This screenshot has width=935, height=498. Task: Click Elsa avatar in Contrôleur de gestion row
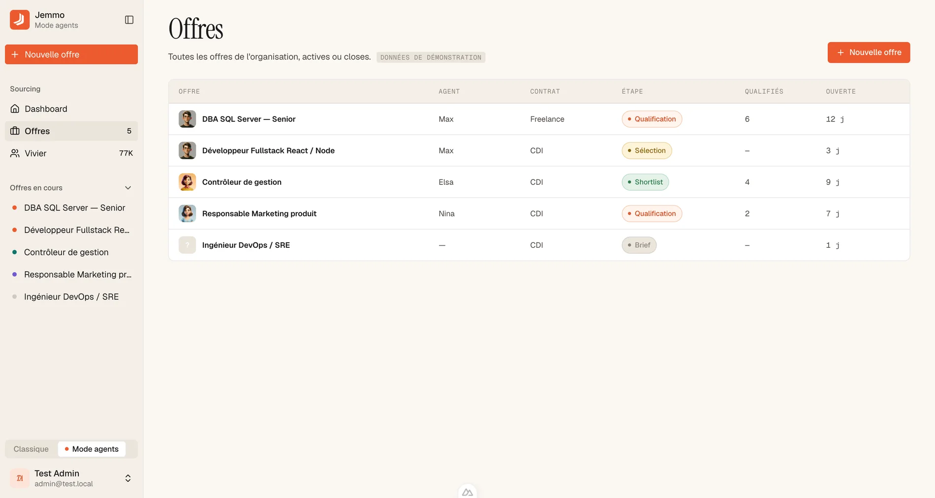[x=187, y=182]
